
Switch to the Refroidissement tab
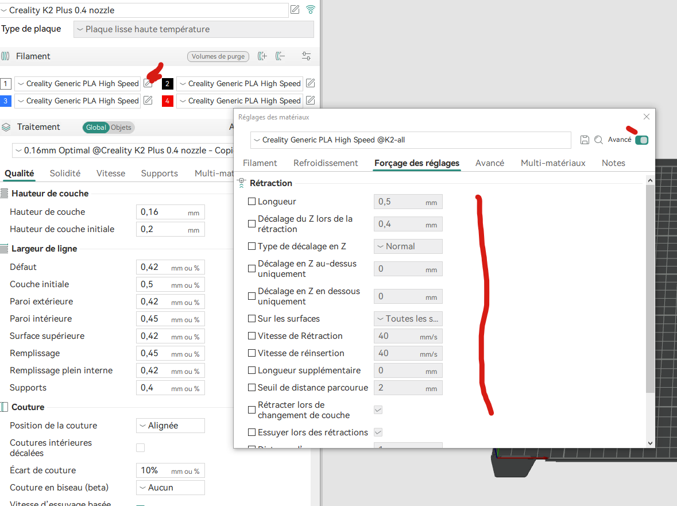click(x=326, y=163)
